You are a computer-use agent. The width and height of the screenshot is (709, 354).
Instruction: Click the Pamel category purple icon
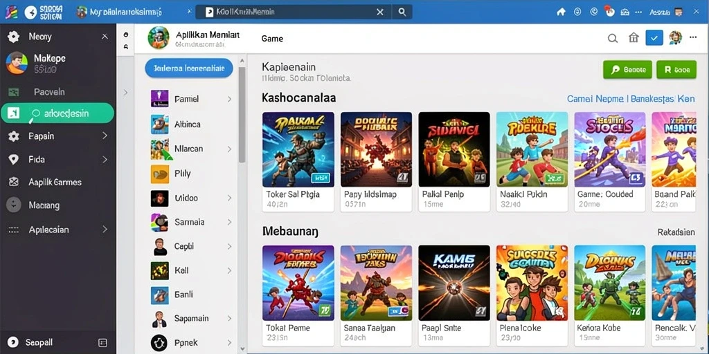160,98
